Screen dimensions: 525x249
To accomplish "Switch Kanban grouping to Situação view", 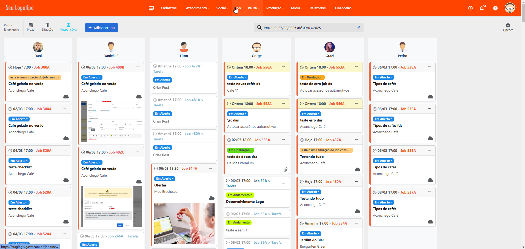I will coord(47,27).
